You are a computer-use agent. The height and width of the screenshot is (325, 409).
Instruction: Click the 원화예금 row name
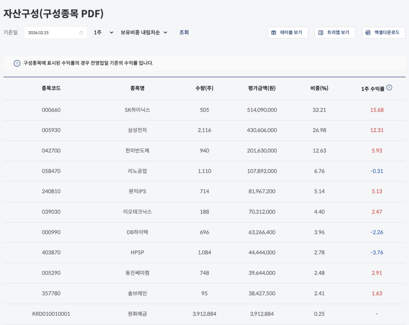pyautogui.click(x=137, y=314)
